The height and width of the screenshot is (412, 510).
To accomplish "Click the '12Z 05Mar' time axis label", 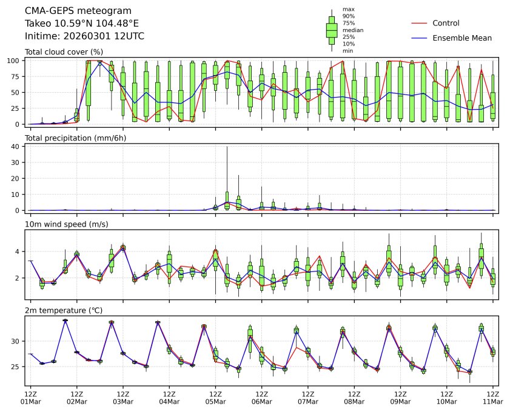I will coord(215,397).
